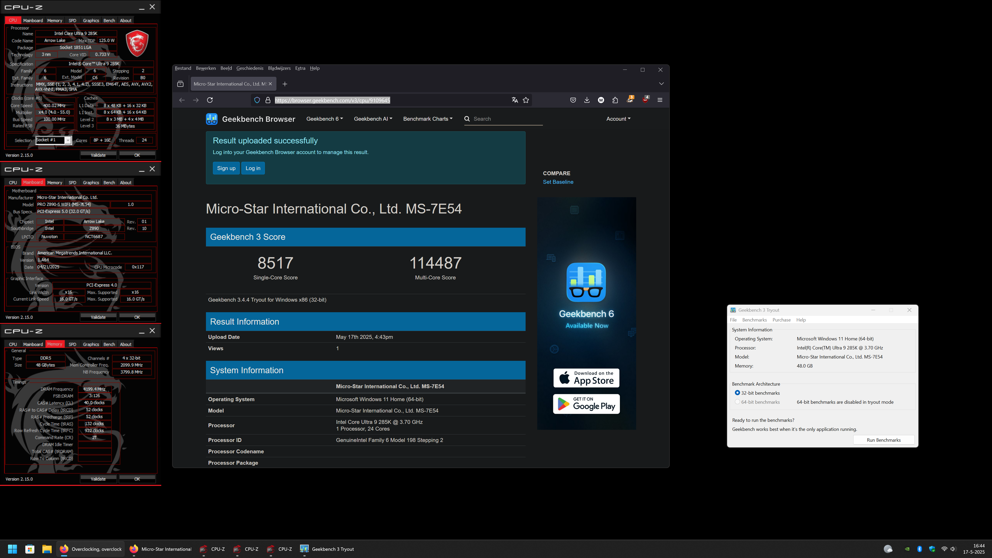Open a new browser tab
Viewport: 992px width, 558px height.
click(285, 84)
